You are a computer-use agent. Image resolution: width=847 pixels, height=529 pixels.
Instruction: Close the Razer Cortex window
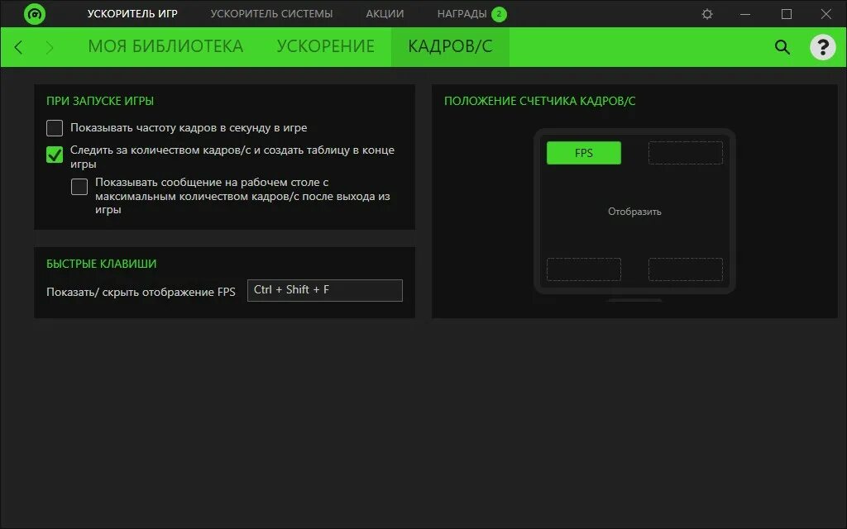tap(826, 14)
